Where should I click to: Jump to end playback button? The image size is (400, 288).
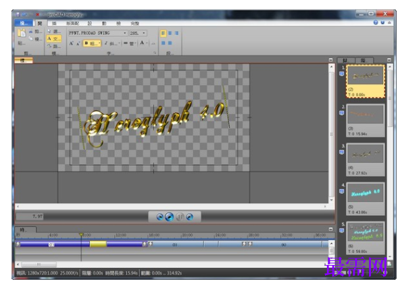(190, 217)
